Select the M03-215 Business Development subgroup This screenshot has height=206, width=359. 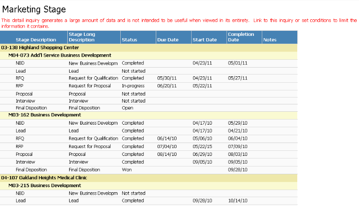tap(44, 185)
